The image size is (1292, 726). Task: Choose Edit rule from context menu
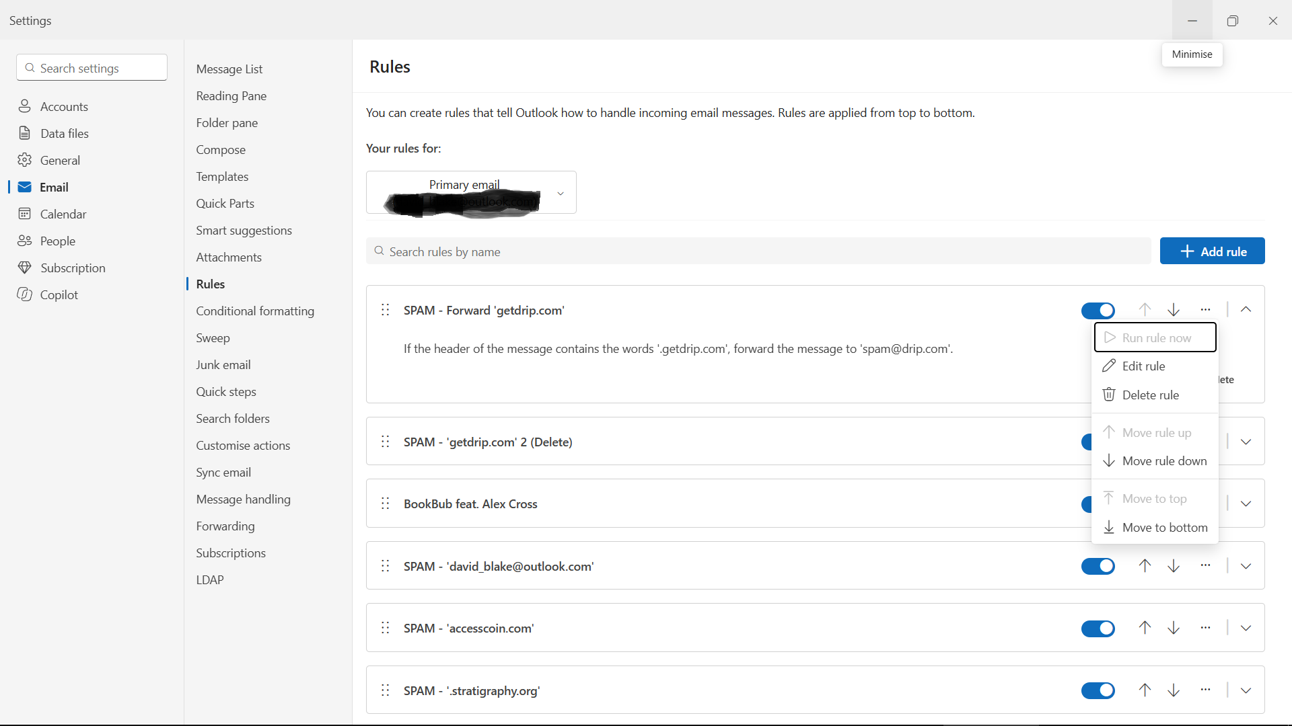pyautogui.click(x=1155, y=366)
